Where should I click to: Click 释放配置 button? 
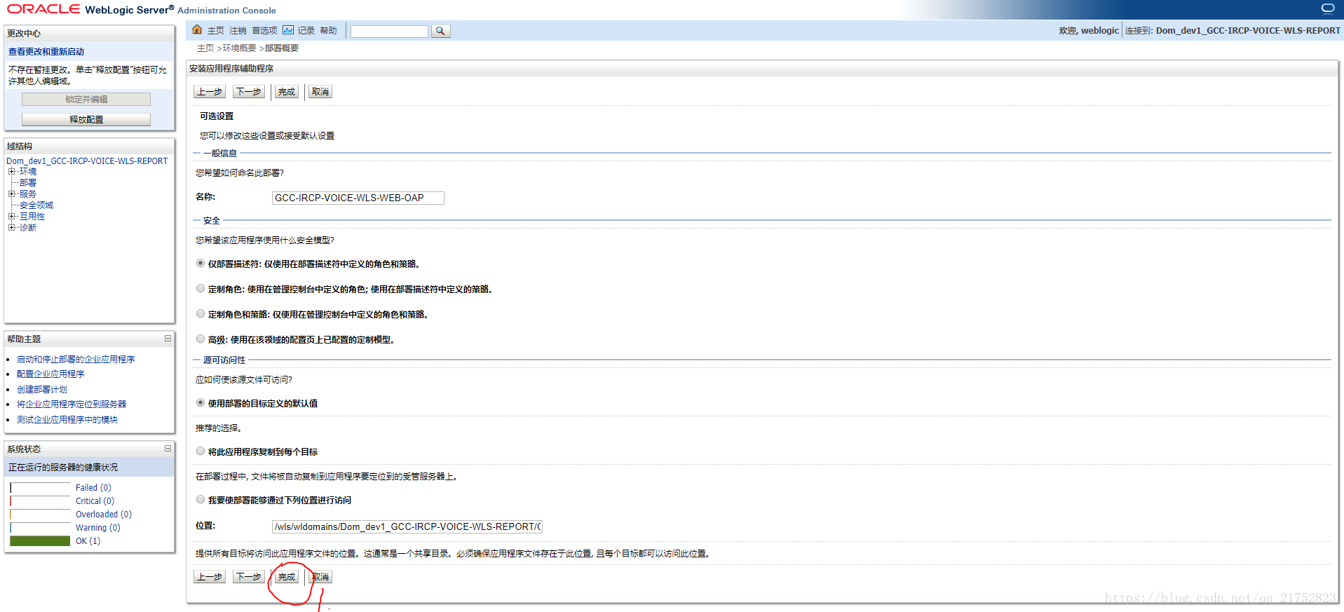(x=86, y=119)
